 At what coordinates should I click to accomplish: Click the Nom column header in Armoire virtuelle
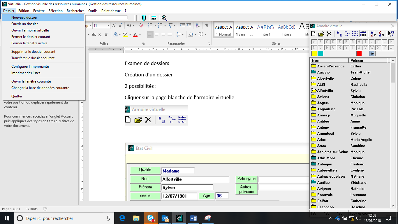point(329,61)
